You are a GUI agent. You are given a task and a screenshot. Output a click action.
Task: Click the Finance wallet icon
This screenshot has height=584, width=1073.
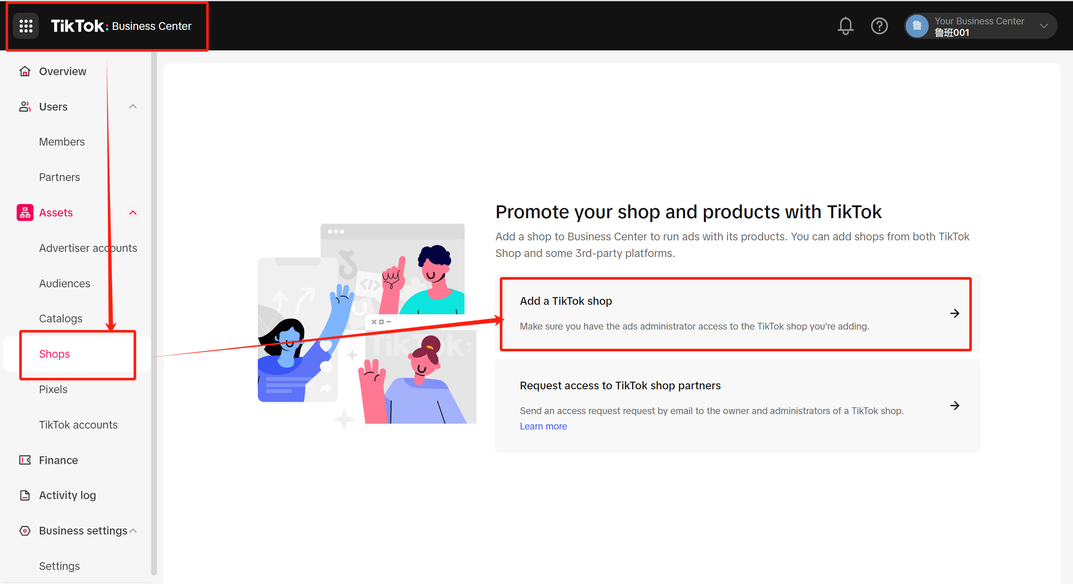coord(25,460)
